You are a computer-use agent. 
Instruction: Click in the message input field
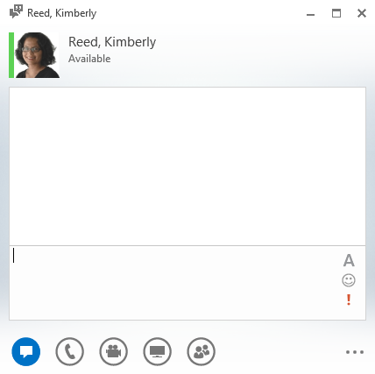click(x=175, y=283)
